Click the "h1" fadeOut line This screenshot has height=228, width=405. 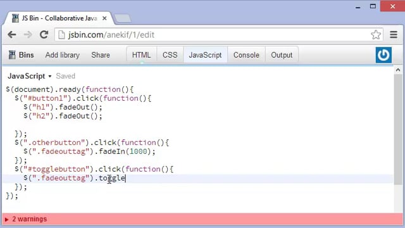[x=63, y=107]
